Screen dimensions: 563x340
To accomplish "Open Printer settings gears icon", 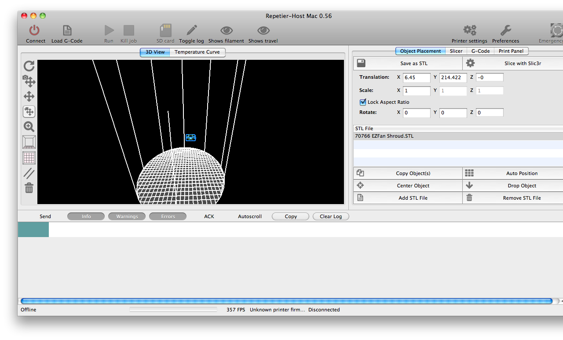I will 469,30.
